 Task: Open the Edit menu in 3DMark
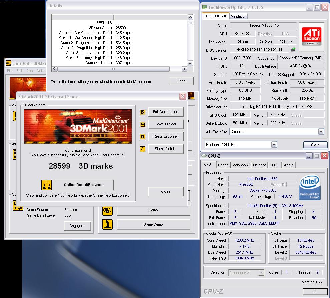[19, 71]
